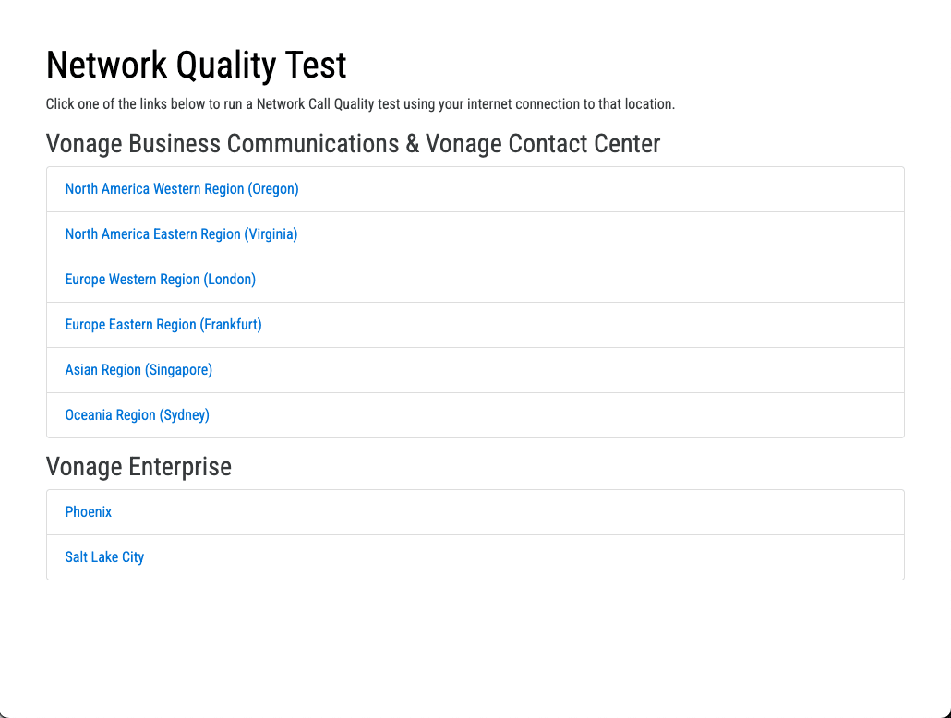This screenshot has width=951, height=718.
Task: Click the Virginia region row
Action: coord(475,233)
